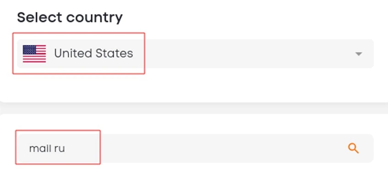The width and height of the screenshot is (388, 177).
Task: Tap the American flag beside United States
Action: pyautogui.click(x=34, y=54)
